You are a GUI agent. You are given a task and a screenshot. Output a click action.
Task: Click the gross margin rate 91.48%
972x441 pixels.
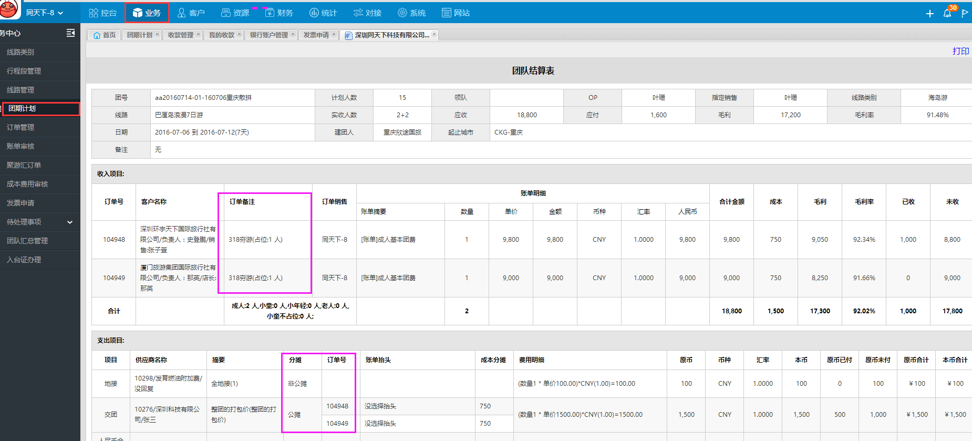pyautogui.click(x=937, y=115)
